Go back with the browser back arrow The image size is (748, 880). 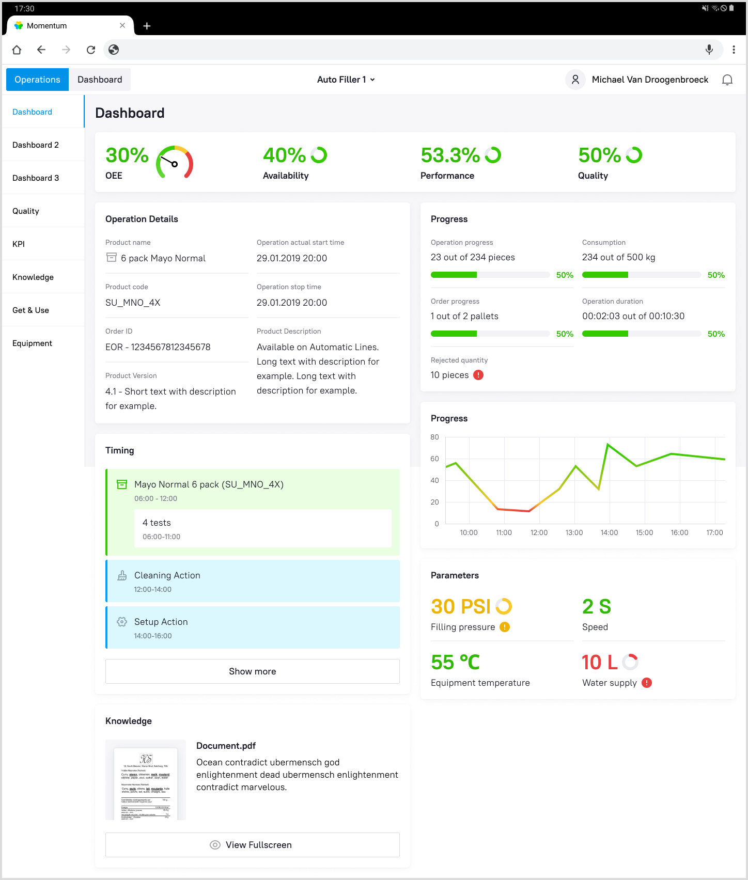(x=41, y=50)
